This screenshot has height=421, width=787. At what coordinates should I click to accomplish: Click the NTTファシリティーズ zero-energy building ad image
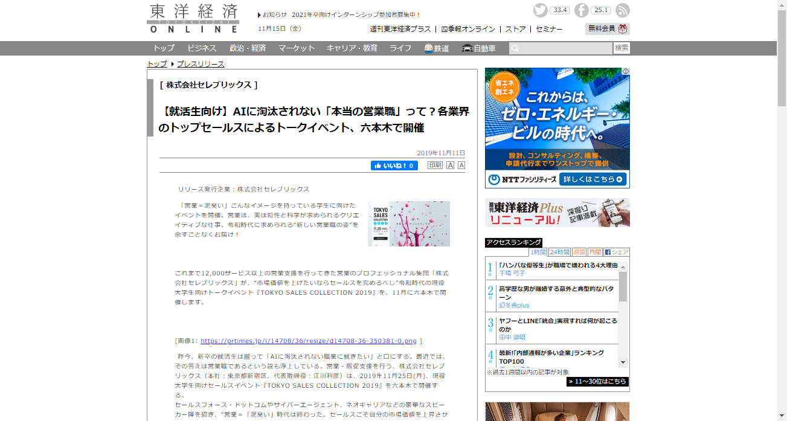coord(557,128)
